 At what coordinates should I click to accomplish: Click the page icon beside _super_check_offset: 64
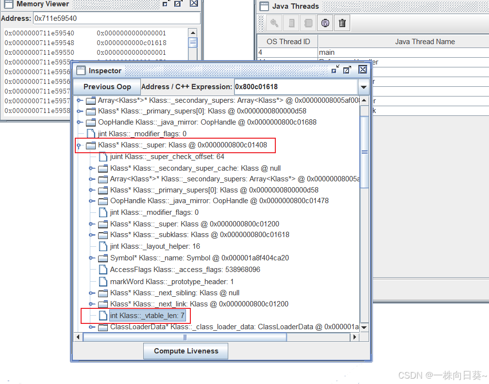click(103, 157)
